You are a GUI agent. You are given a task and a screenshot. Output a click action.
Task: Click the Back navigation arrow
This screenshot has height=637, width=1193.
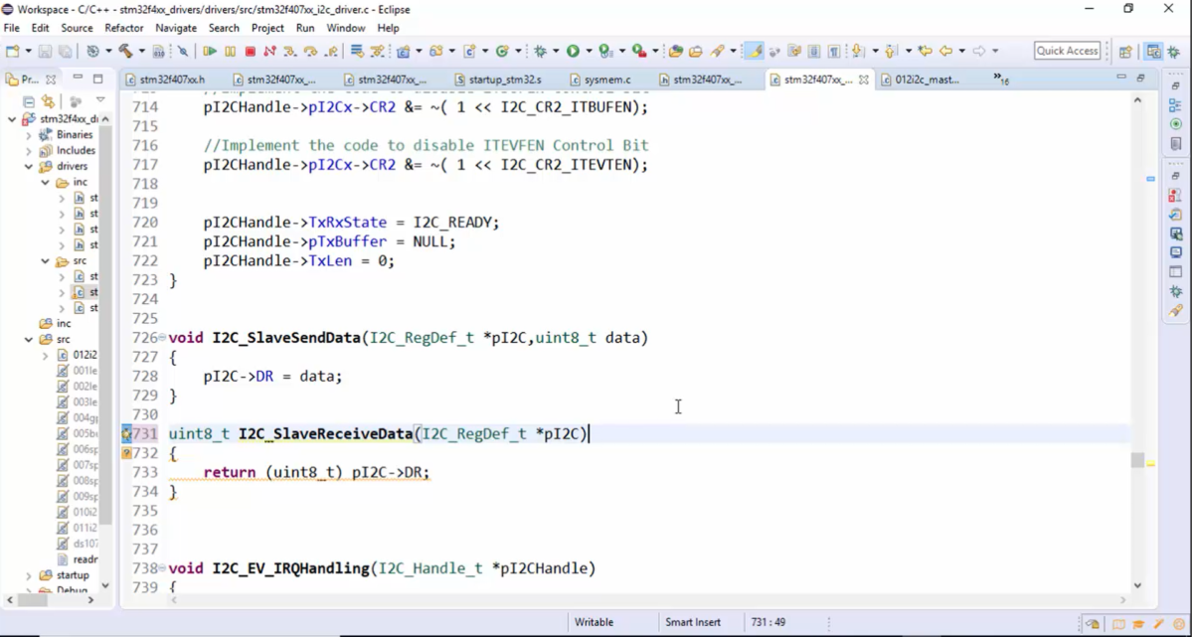point(946,51)
